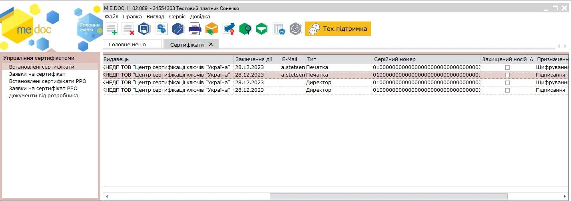This screenshot has width=572, height=201.
Task: Sort by Захищений носій column header
Action: [x=508, y=59]
